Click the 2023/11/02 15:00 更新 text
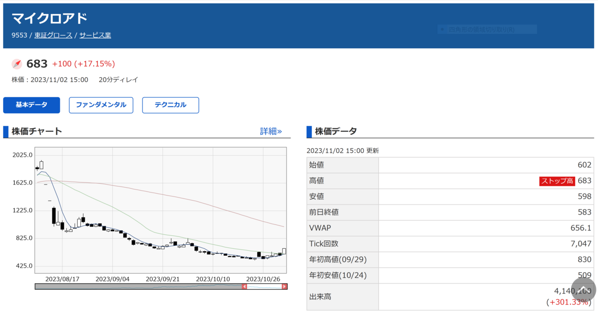The width and height of the screenshot is (598, 314). point(343,151)
